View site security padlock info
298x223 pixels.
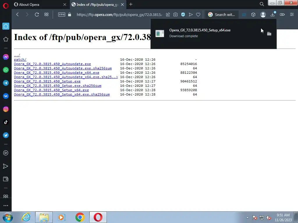pos(70,15)
